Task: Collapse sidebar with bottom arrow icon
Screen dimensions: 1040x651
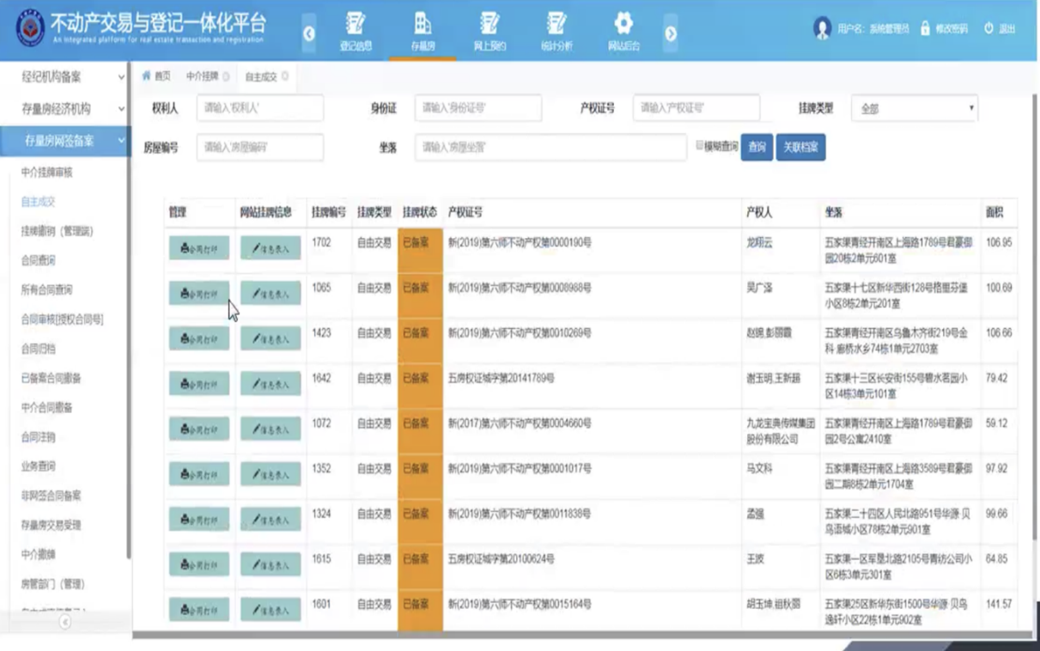Action: coord(65,622)
